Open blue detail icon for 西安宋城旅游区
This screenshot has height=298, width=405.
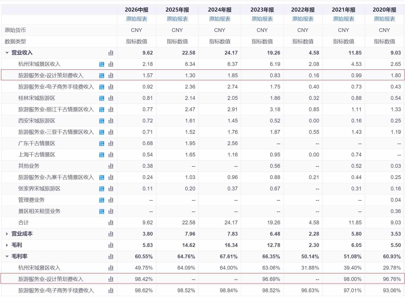coord(102,121)
